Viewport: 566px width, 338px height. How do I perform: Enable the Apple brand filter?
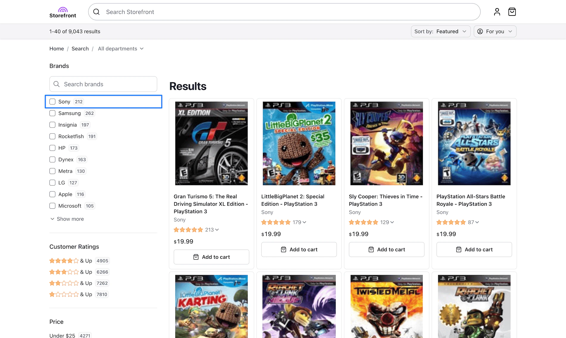(x=52, y=194)
